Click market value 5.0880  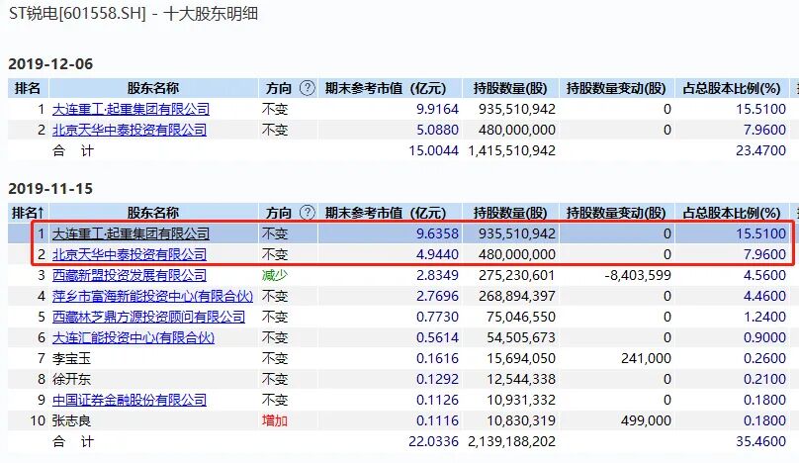(438, 130)
